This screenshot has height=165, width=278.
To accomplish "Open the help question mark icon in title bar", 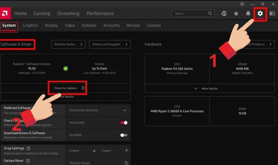I will click(x=242, y=4).
